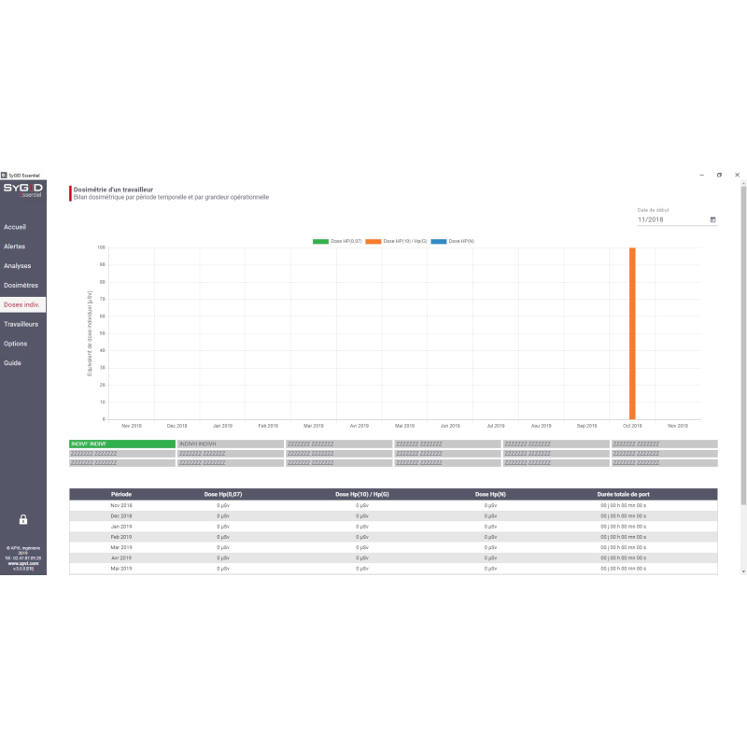Viewport: 747px width, 747px height.
Task: Click the www.apvl.com link in sidebar
Action: tap(23, 564)
